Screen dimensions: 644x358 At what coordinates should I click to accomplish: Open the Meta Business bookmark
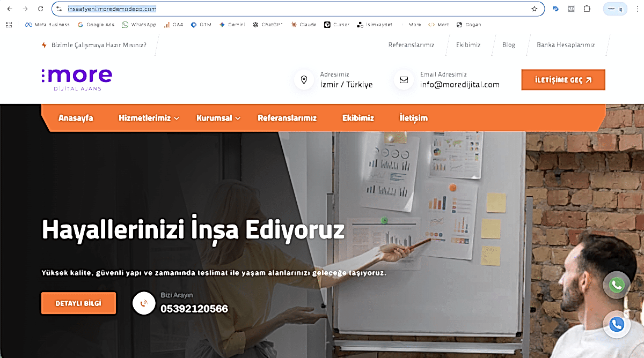coord(47,24)
